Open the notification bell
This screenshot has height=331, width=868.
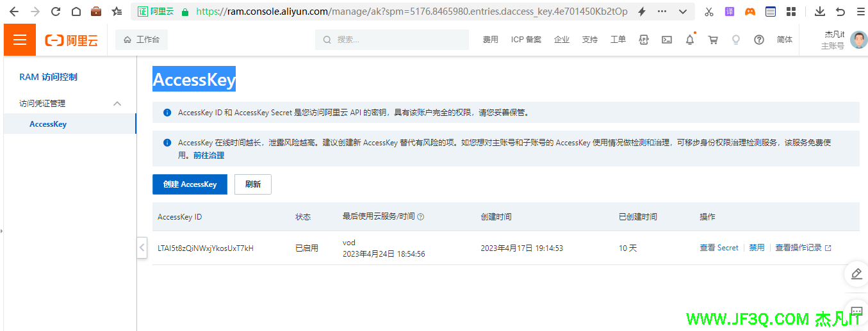point(690,40)
